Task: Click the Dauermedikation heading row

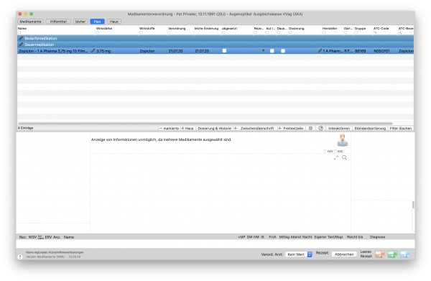Action: point(215,45)
